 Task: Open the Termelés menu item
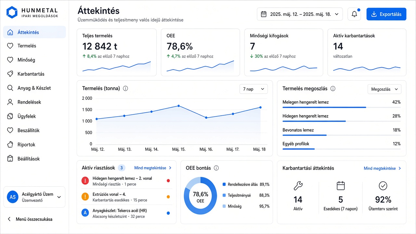34,46
